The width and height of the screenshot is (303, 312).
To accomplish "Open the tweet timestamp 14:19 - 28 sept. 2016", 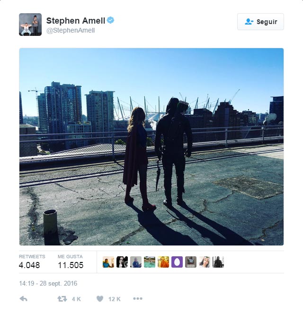I will pyautogui.click(x=48, y=283).
